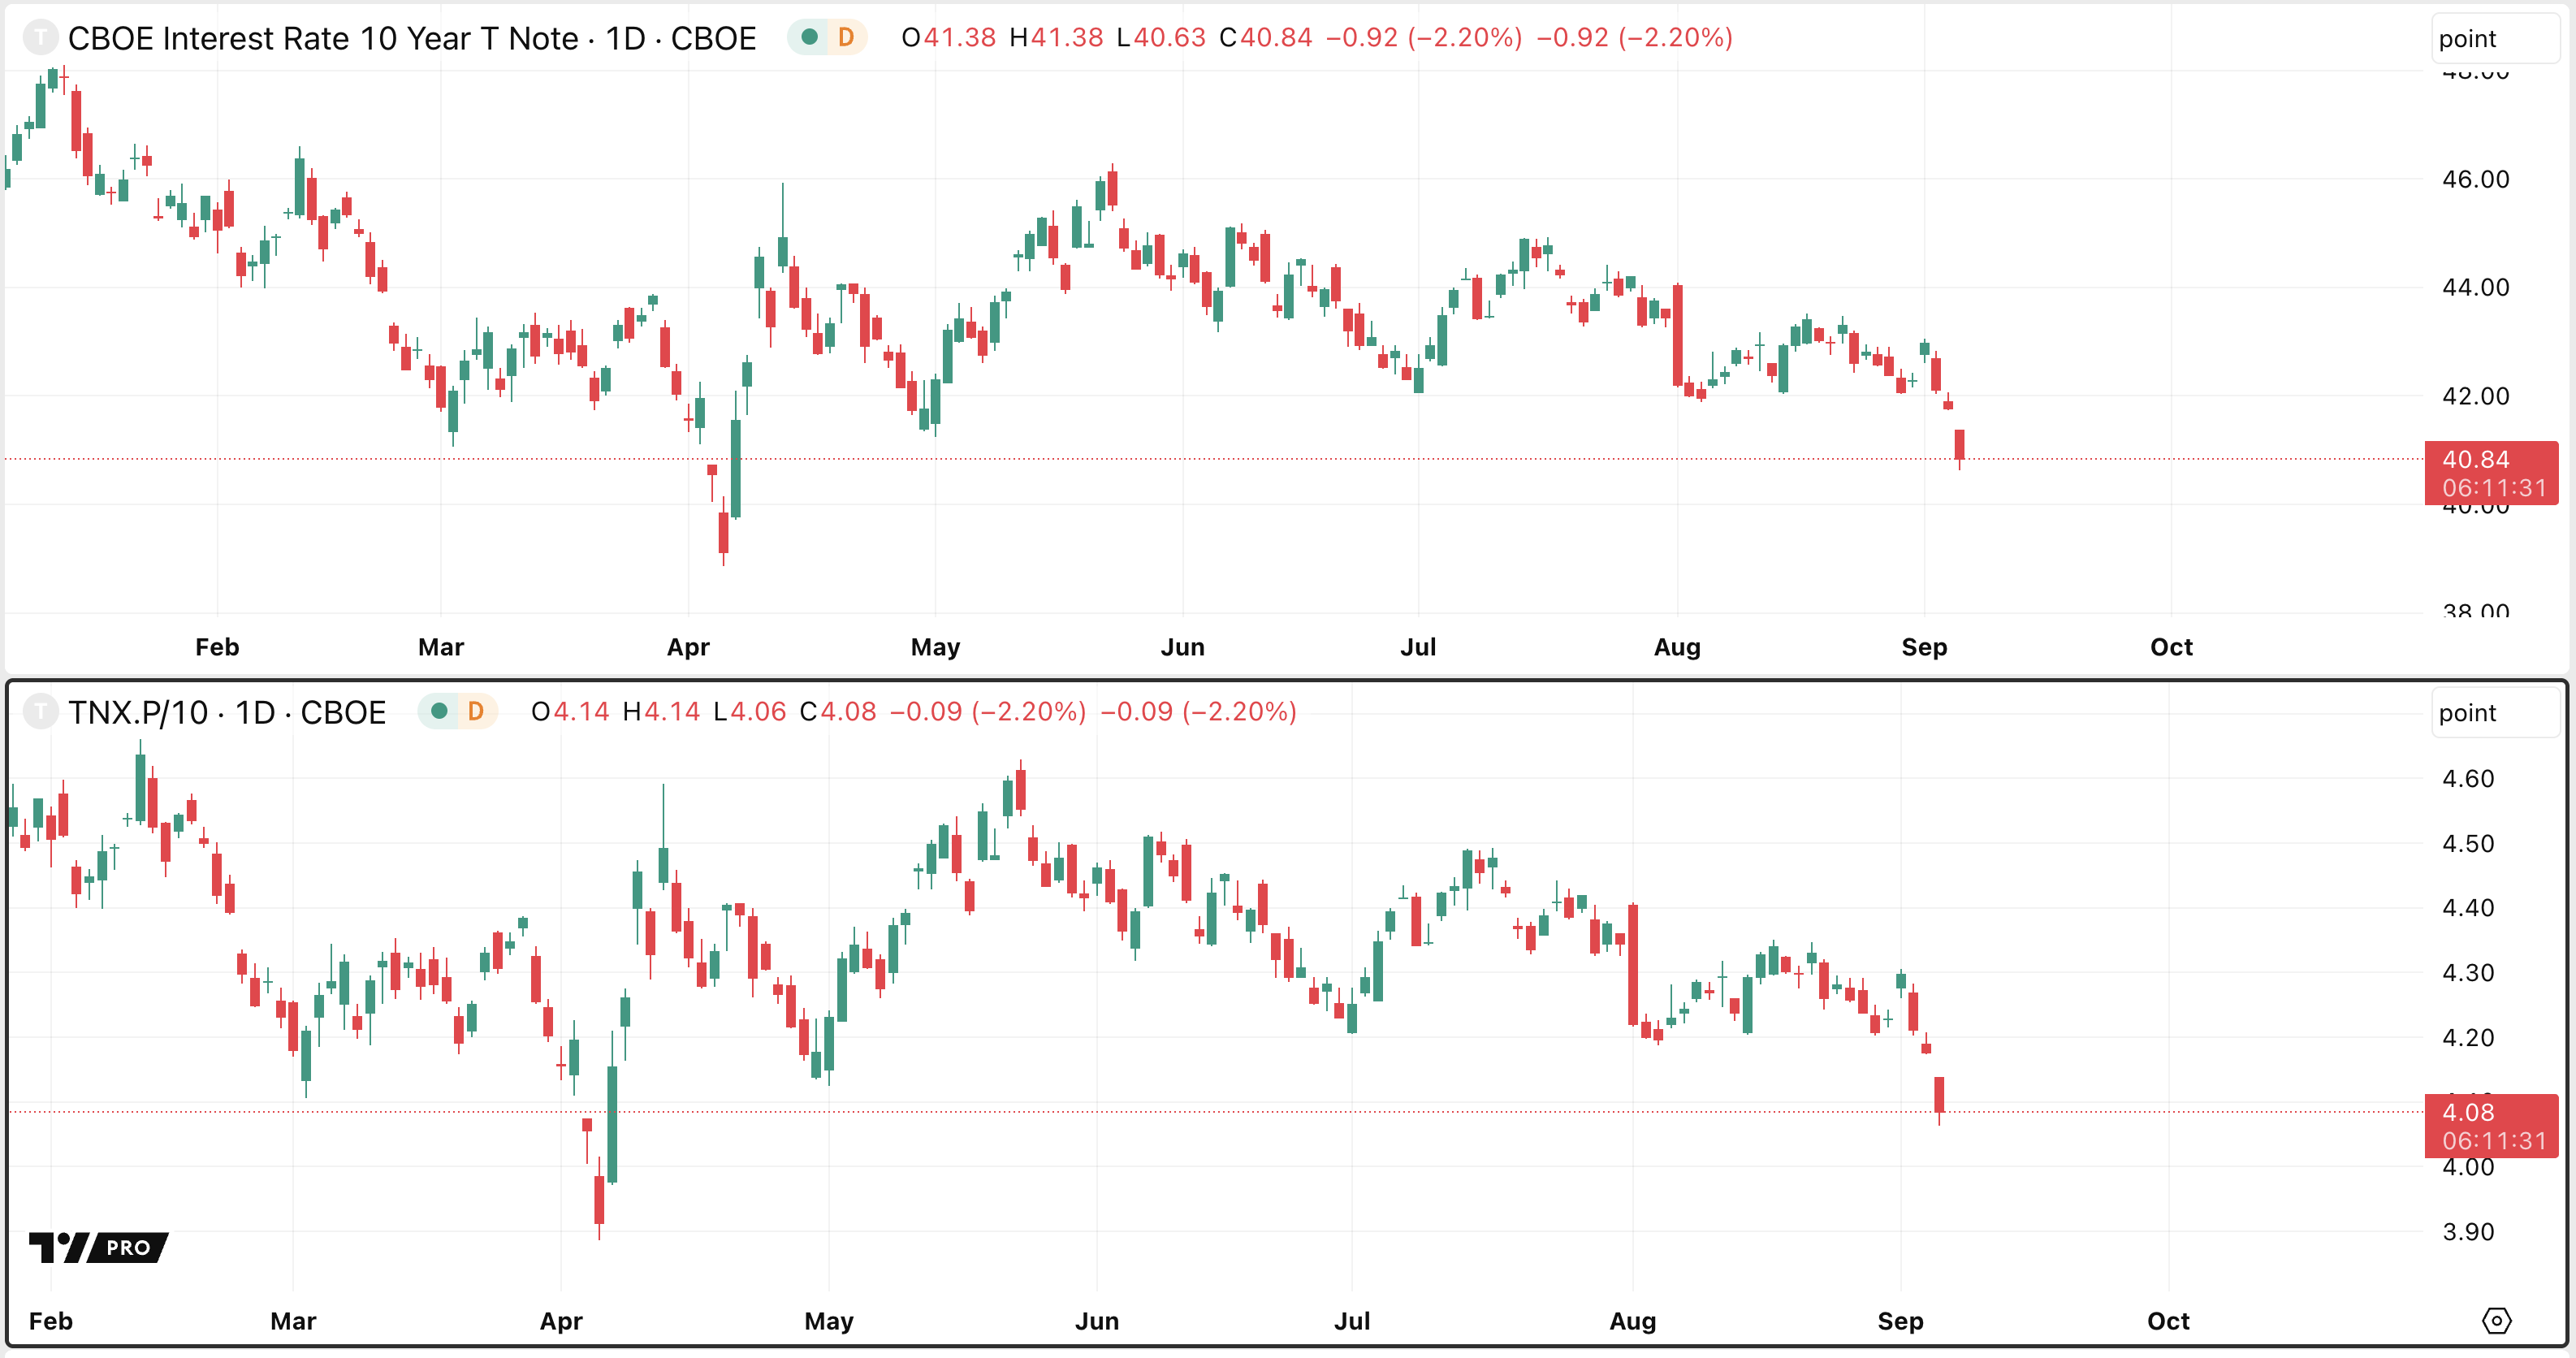The image size is (2576, 1358).
Task: Click the green market status dot on the top chart
Action: click(x=810, y=38)
